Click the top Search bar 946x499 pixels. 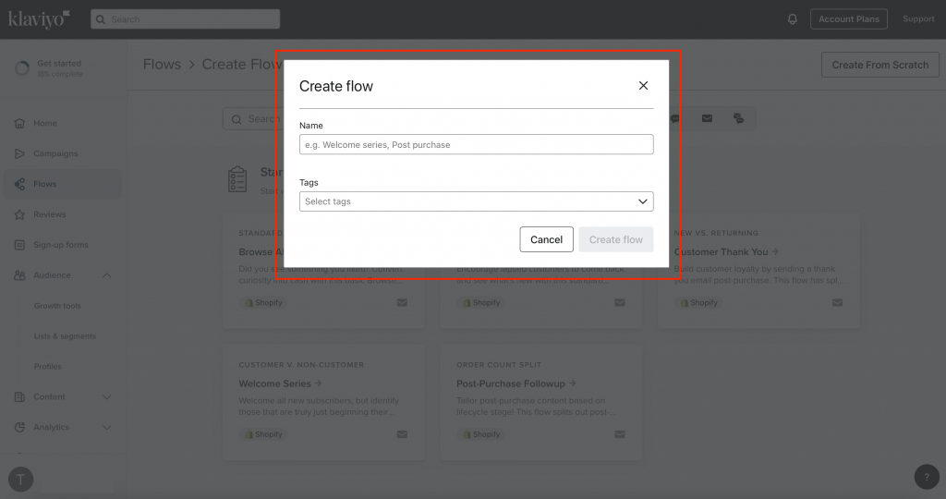point(185,19)
